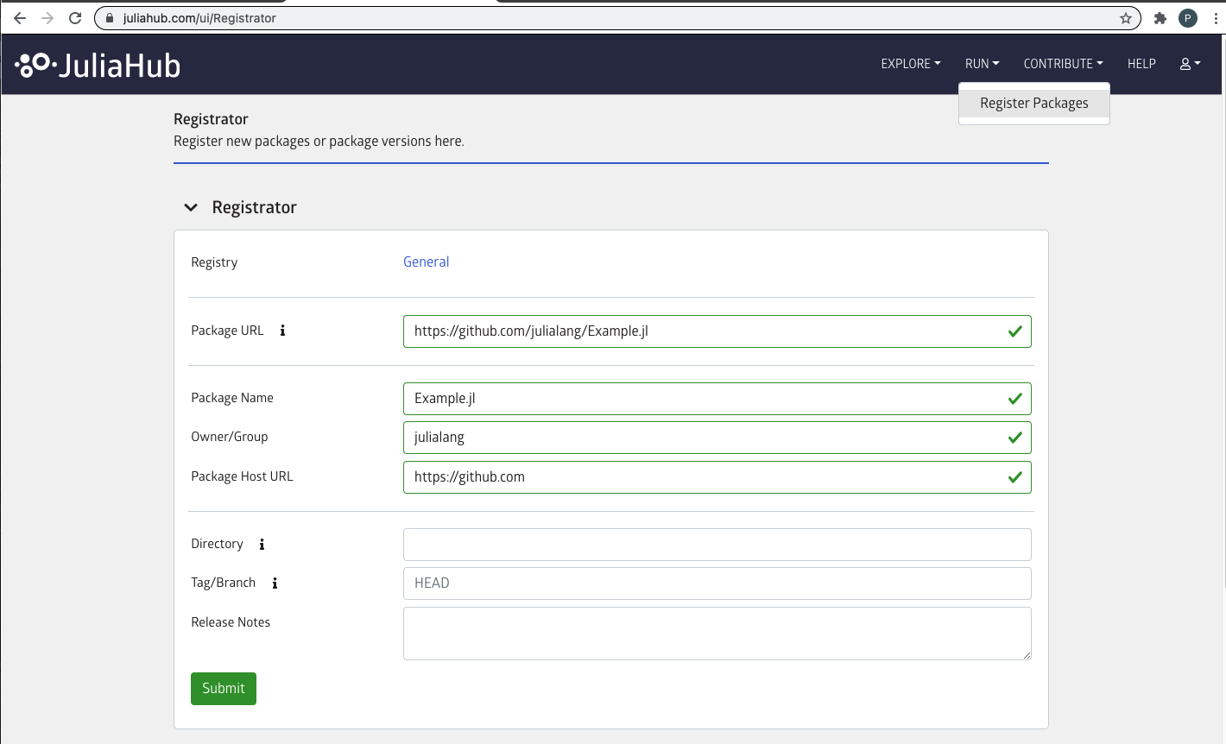Screen dimensions: 1226x744
Task: Focus the empty Directory input field
Action: pos(717,545)
